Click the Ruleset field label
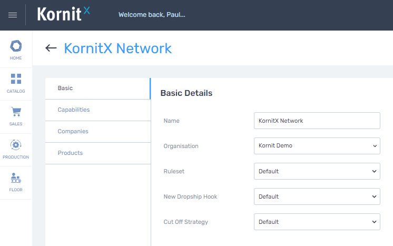Screen dimensions: 393x246 click(x=174, y=171)
